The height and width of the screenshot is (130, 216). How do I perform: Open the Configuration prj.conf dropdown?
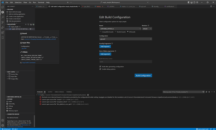[126, 39]
